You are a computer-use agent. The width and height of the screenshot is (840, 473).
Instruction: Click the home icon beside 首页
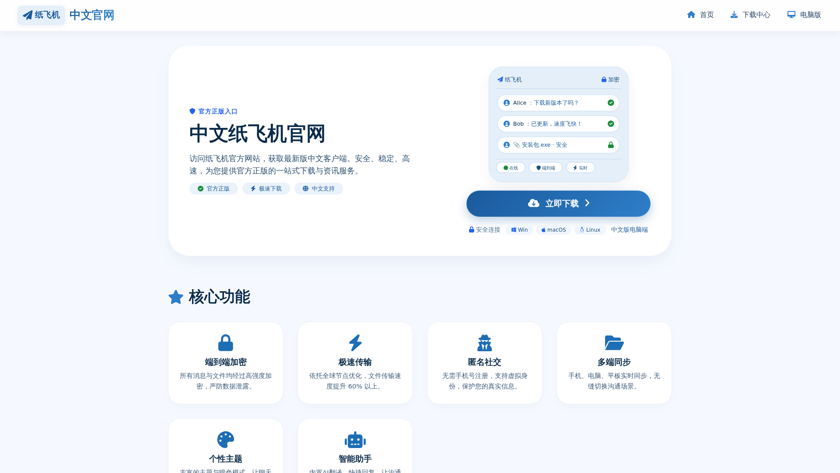coord(691,15)
